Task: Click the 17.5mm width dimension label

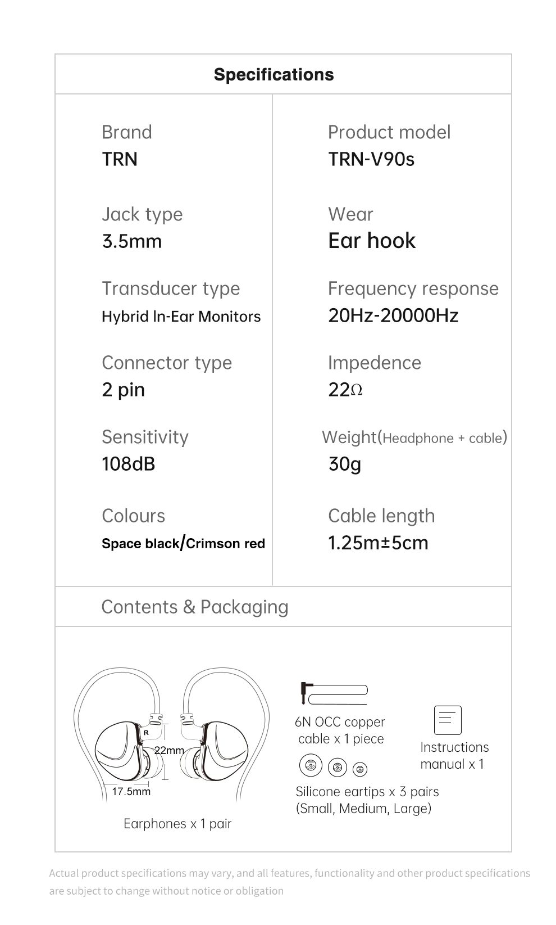Action: tap(131, 792)
